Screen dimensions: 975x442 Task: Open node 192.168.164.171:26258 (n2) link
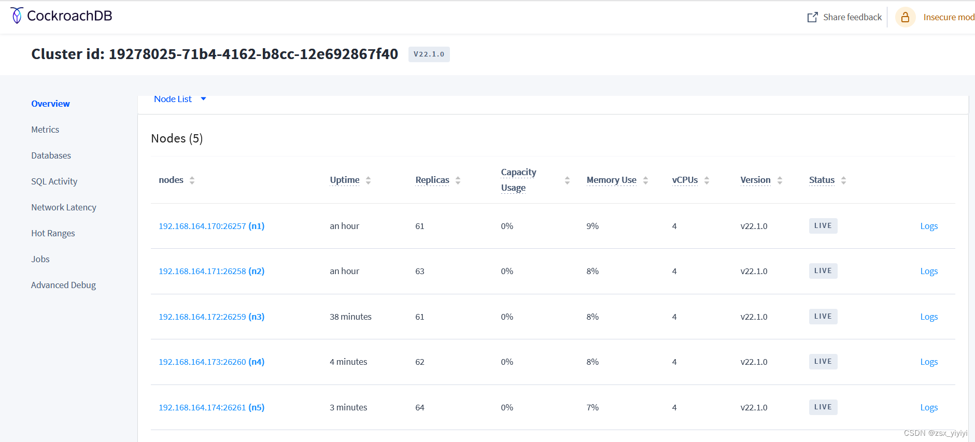pos(211,271)
